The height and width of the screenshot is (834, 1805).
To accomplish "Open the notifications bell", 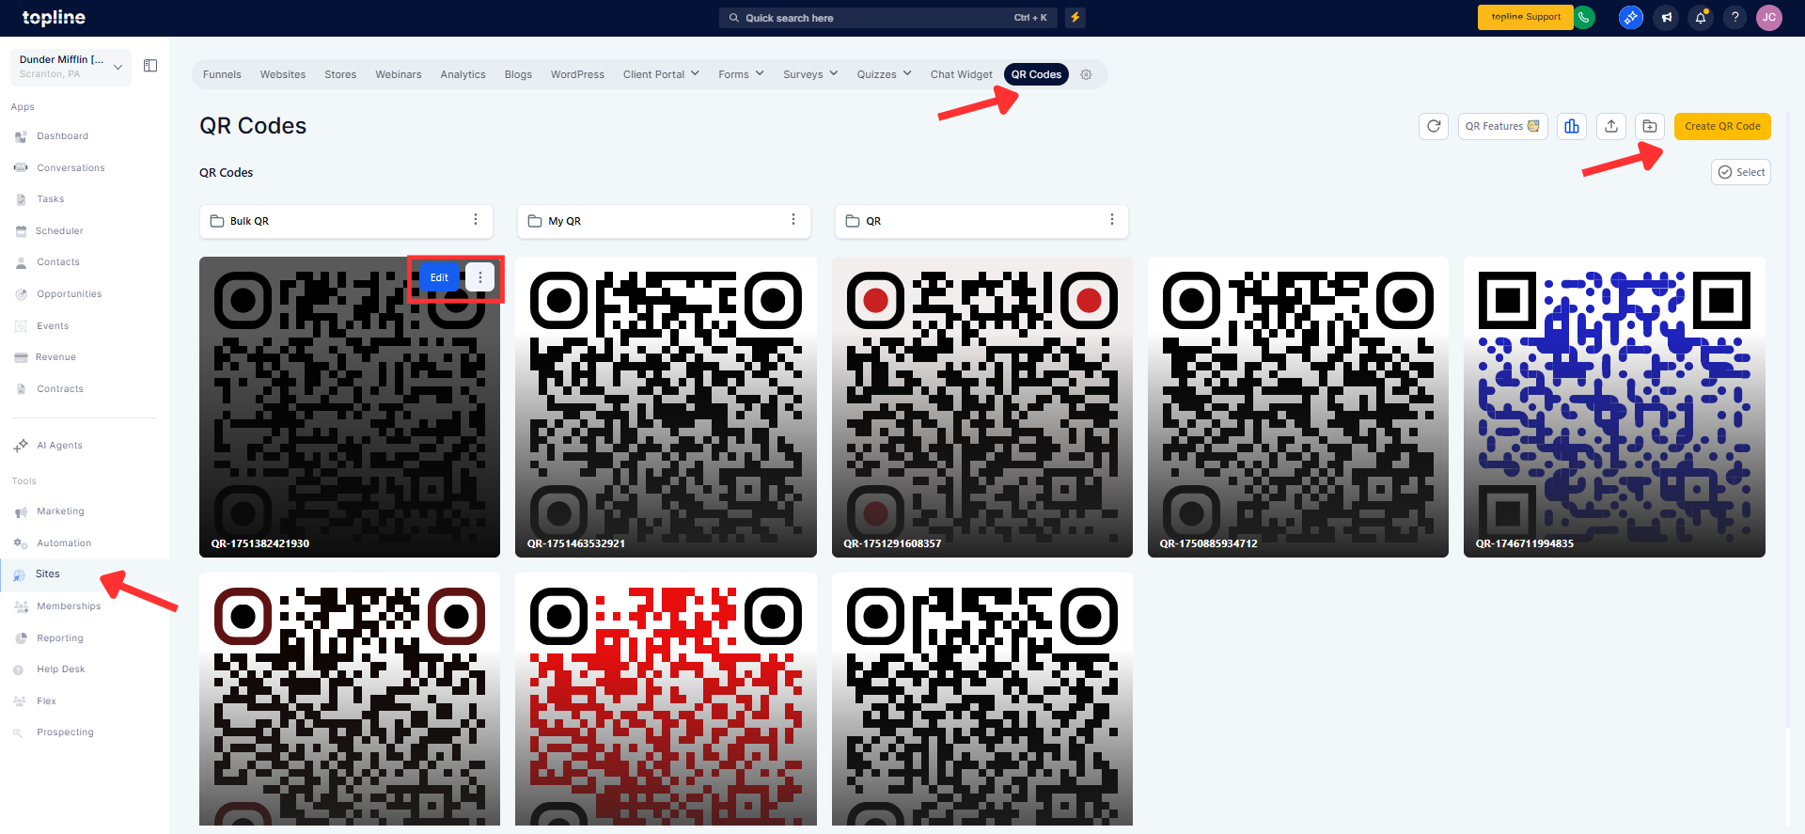I will click(x=1701, y=18).
